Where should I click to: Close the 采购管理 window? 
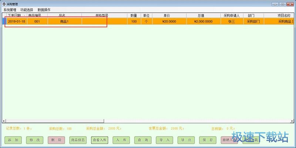pyautogui.click(x=290, y=4)
